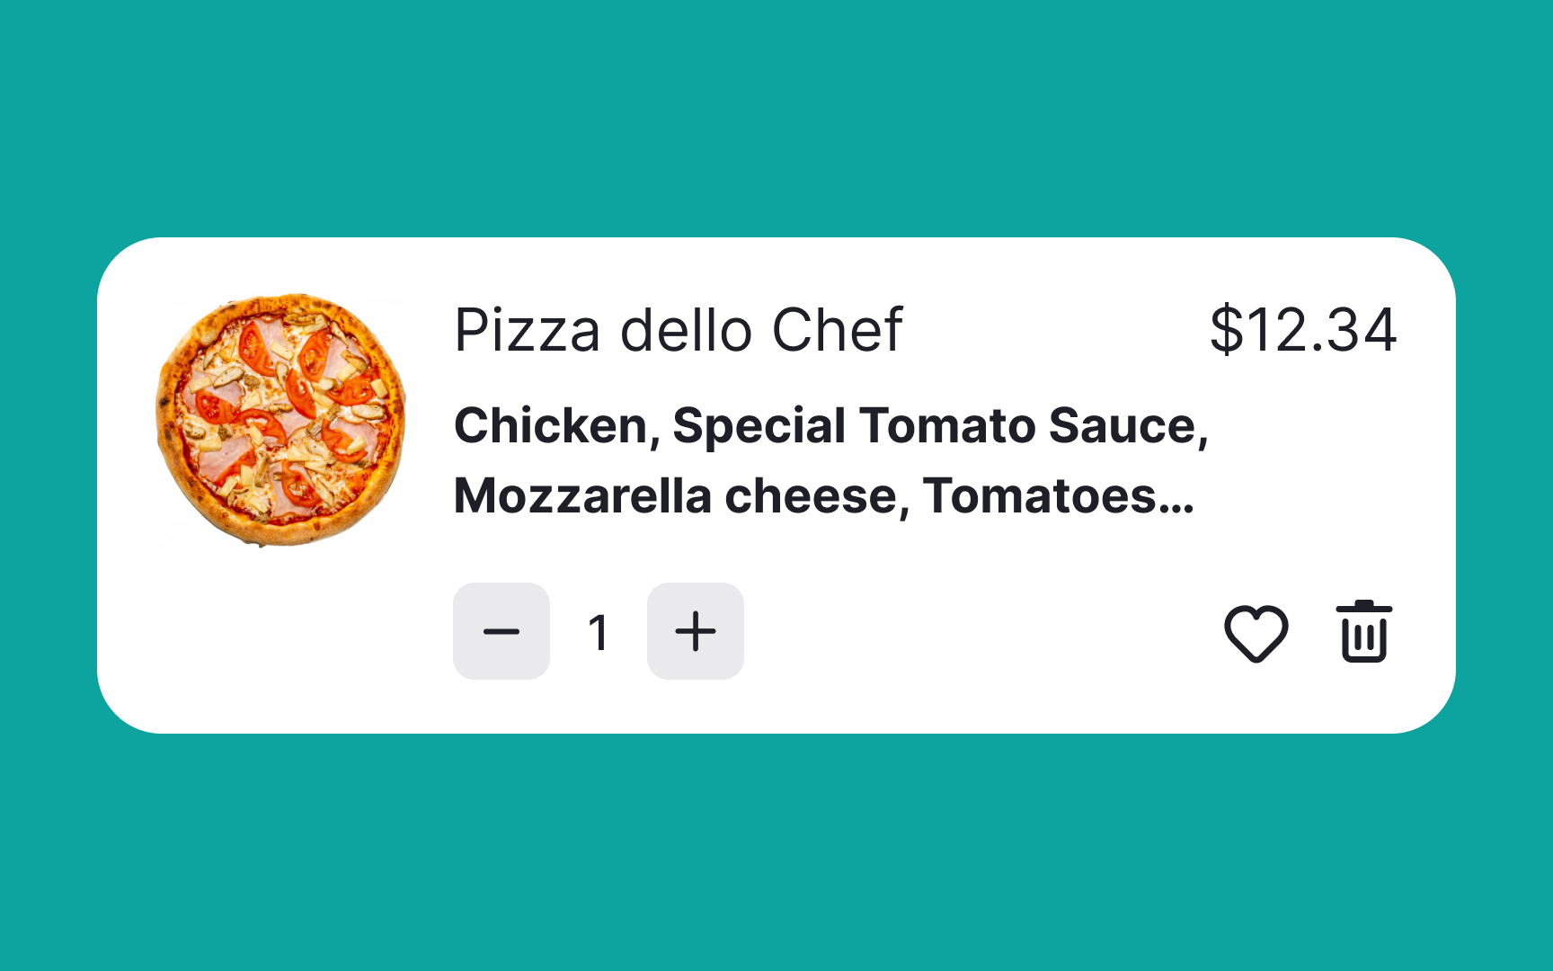The image size is (1553, 971).
Task: Favorite Pizza dello Chef via heart outline
Action: [x=1256, y=633]
